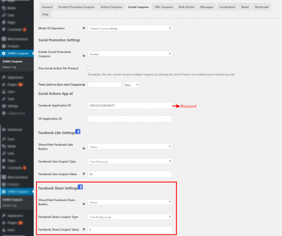This screenshot has width=282, height=236.
Task: Click the Time Limit to Earn next Coupons field
Action: [105, 85]
